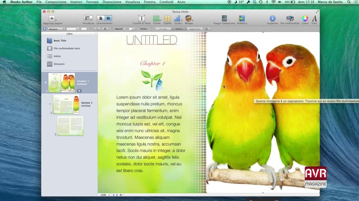Select the page 3 thumbnail
The width and height of the screenshot is (359, 201).
(70, 126)
